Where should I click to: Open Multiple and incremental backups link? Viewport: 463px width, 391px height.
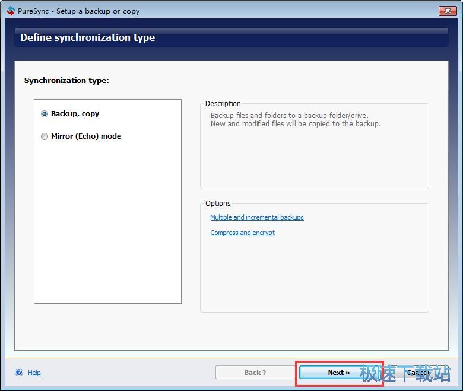tap(256, 217)
